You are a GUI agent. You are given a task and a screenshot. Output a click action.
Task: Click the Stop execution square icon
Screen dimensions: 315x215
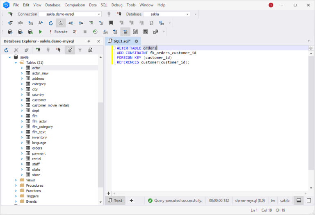point(85,32)
